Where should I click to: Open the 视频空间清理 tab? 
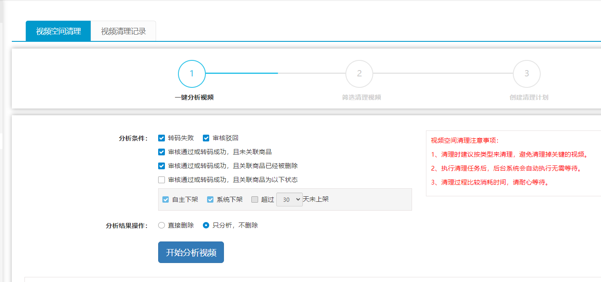coord(58,31)
